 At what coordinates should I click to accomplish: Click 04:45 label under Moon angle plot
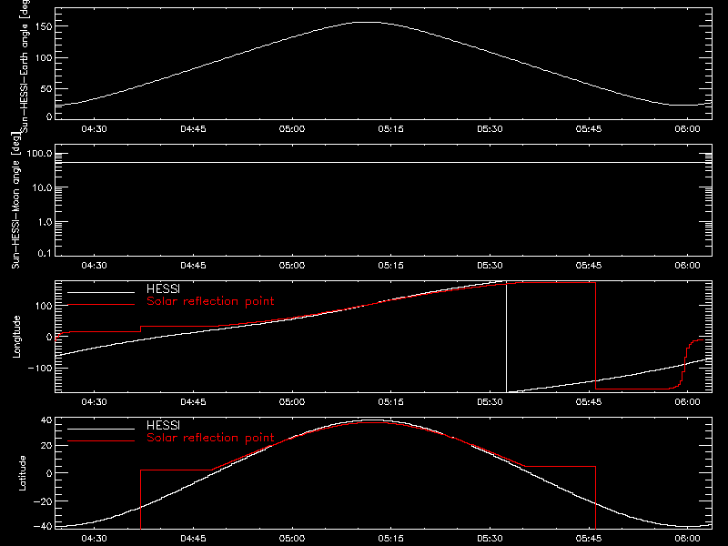(193, 266)
